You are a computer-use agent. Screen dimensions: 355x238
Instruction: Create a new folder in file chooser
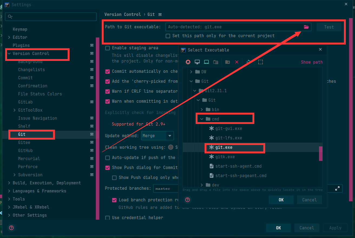[228, 62]
